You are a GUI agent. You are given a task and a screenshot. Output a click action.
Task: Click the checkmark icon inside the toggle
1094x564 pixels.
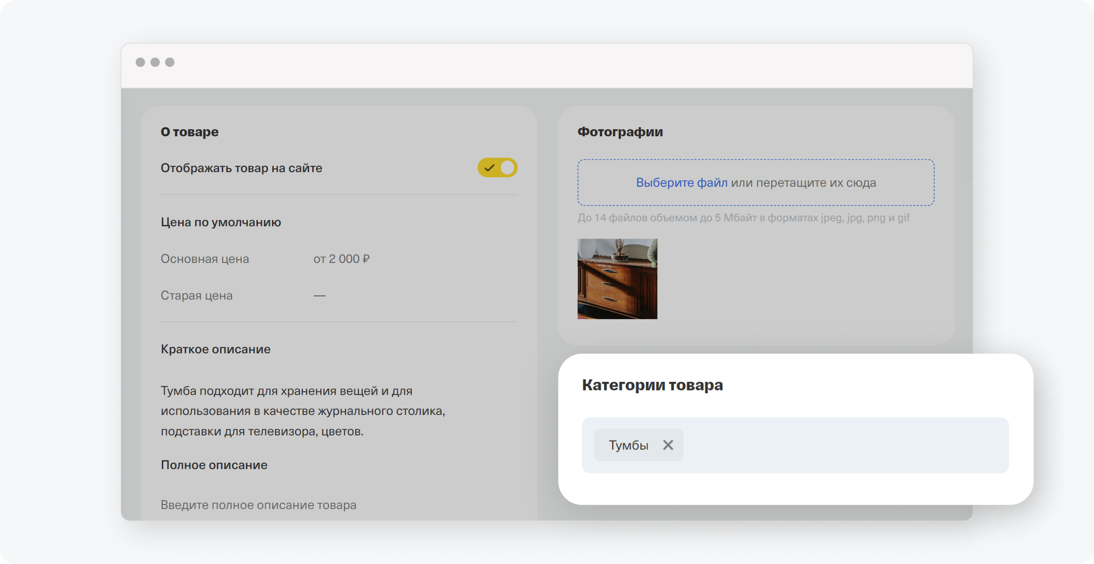(489, 168)
